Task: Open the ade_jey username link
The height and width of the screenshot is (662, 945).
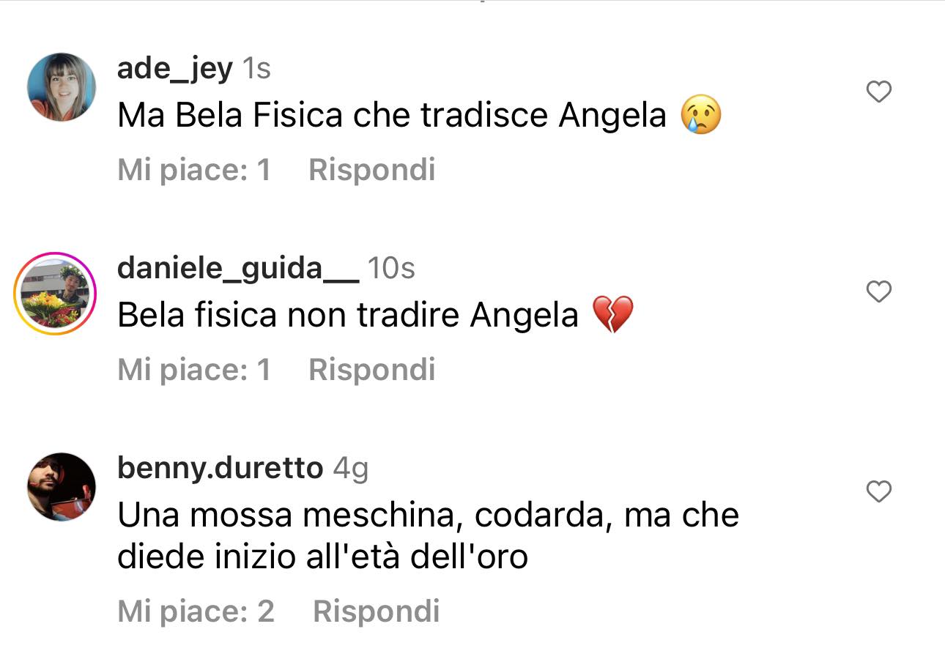Action: [x=174, y=69]
